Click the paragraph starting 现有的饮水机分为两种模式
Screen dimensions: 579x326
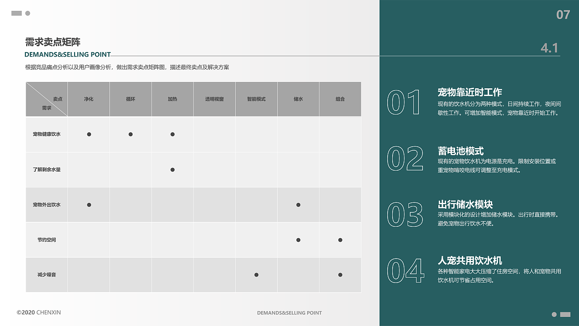[499, 109]
